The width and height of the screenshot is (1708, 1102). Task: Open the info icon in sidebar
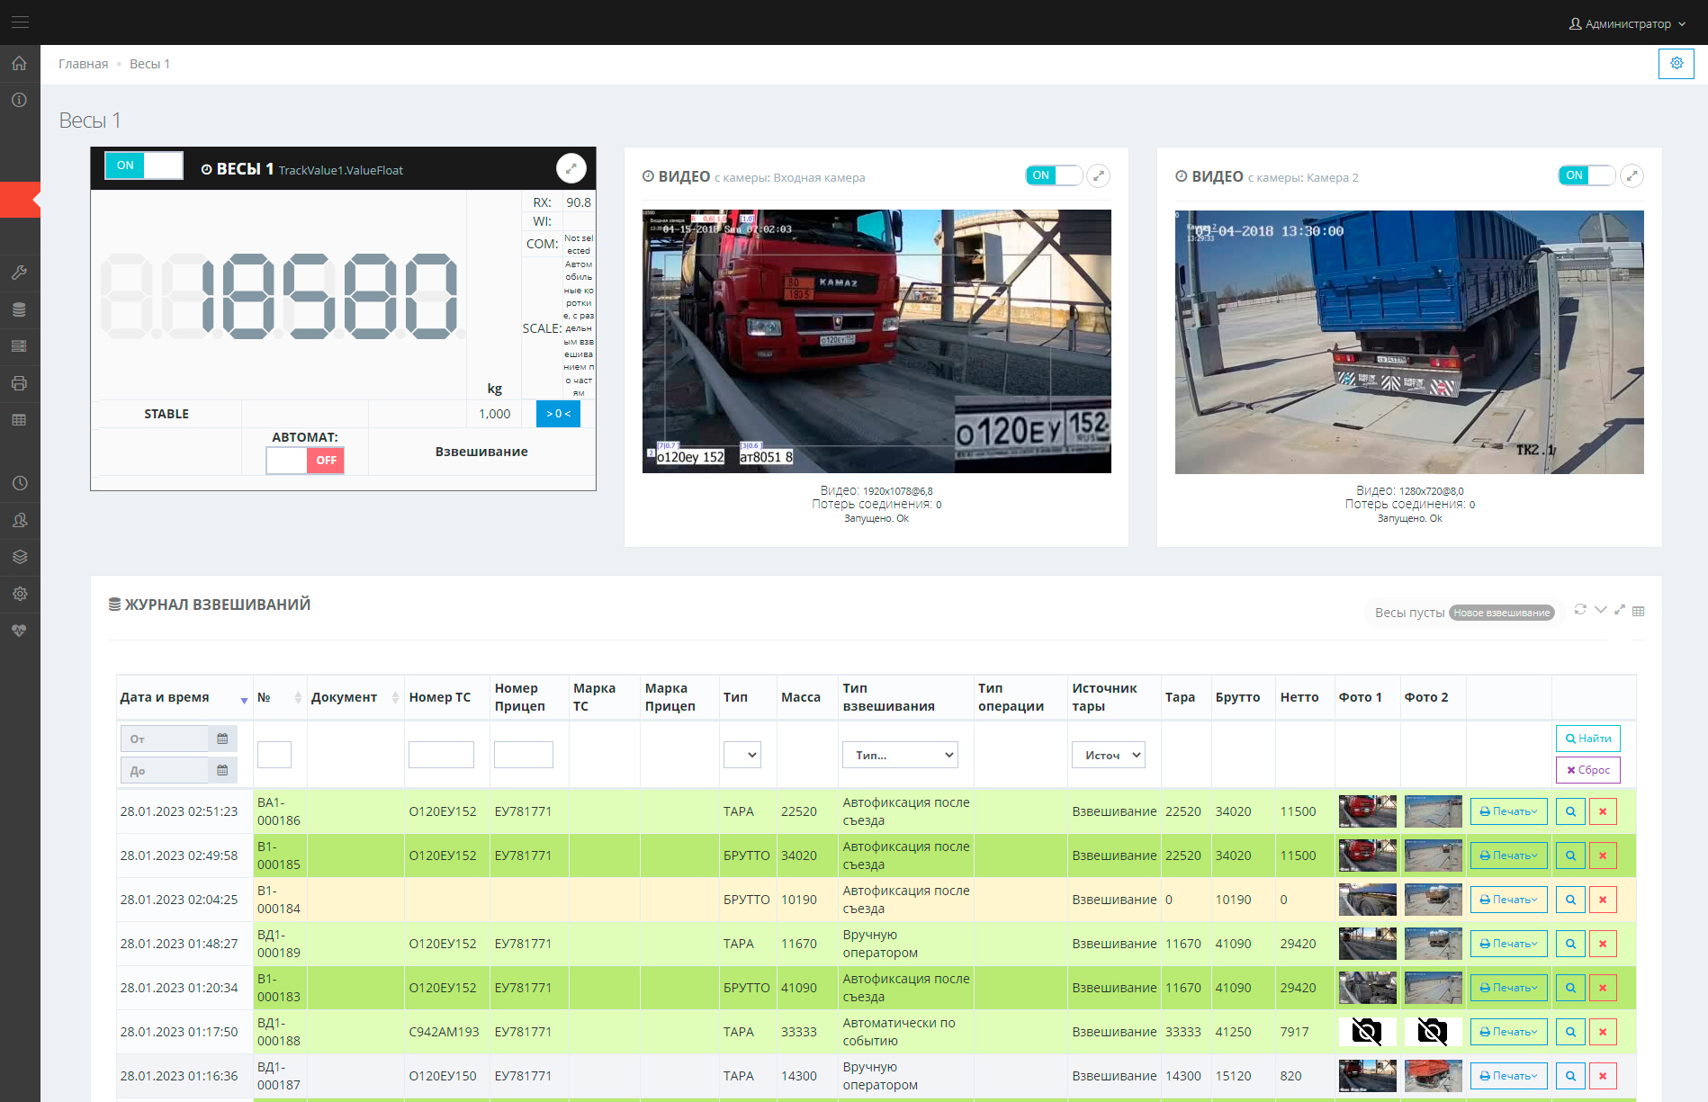tap(20, 100)
